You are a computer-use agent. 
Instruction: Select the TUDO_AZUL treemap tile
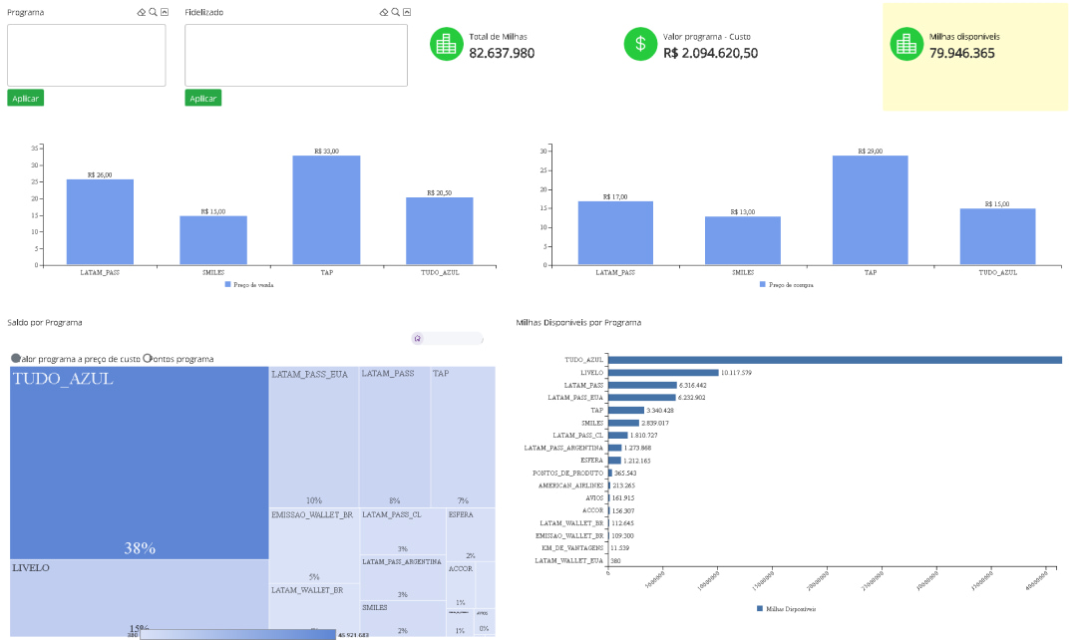click(x=139, y=463)
